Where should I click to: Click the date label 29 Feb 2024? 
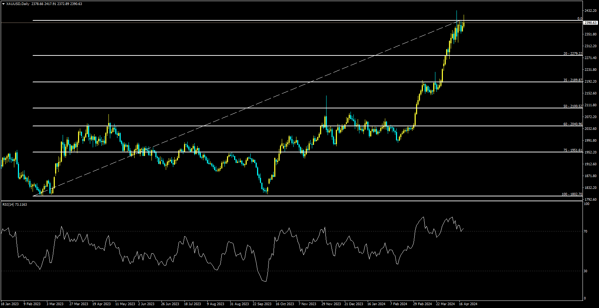coord(422,304)
